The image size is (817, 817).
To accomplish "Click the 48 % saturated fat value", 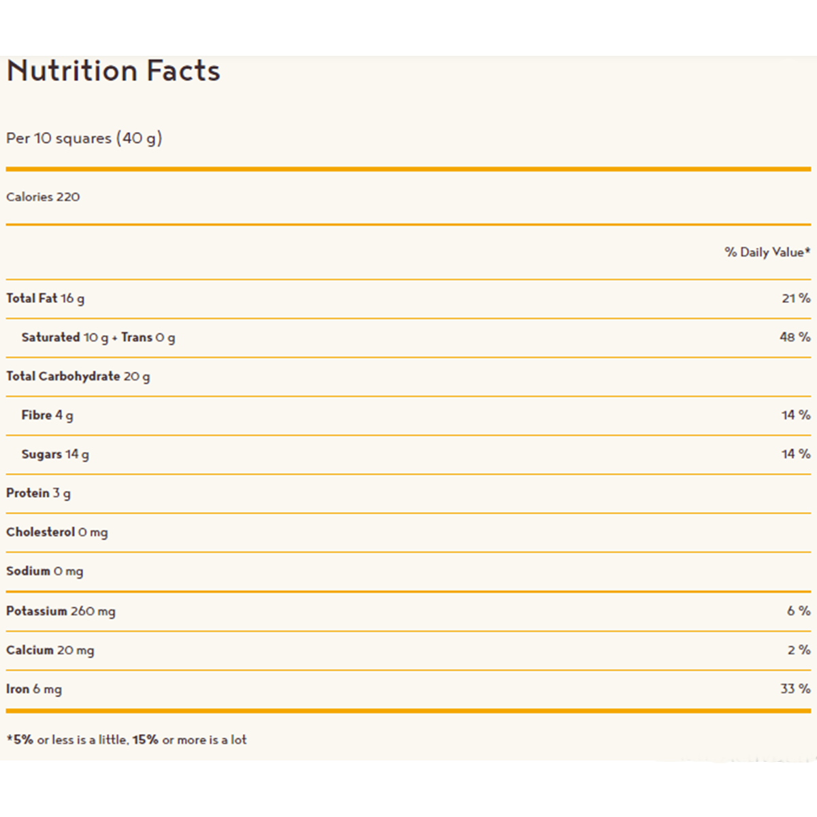I will click(795, 337).
